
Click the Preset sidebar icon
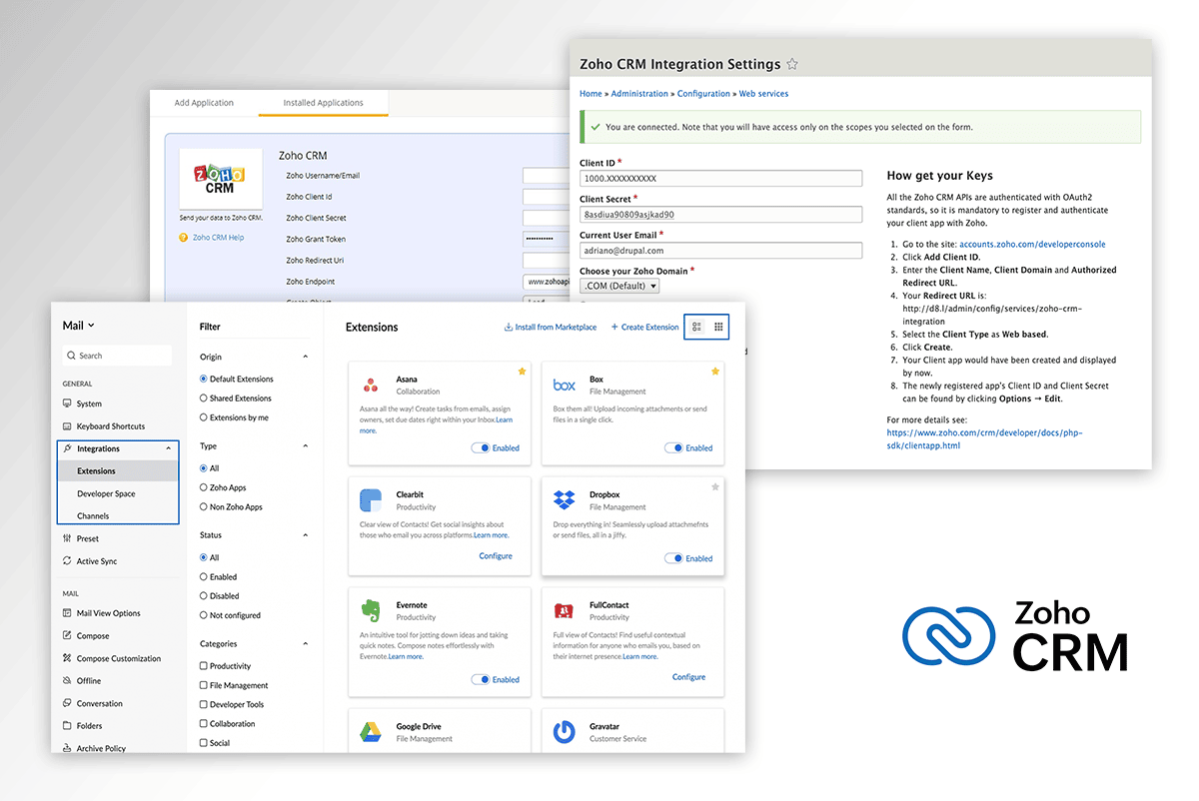pos(67,538)
